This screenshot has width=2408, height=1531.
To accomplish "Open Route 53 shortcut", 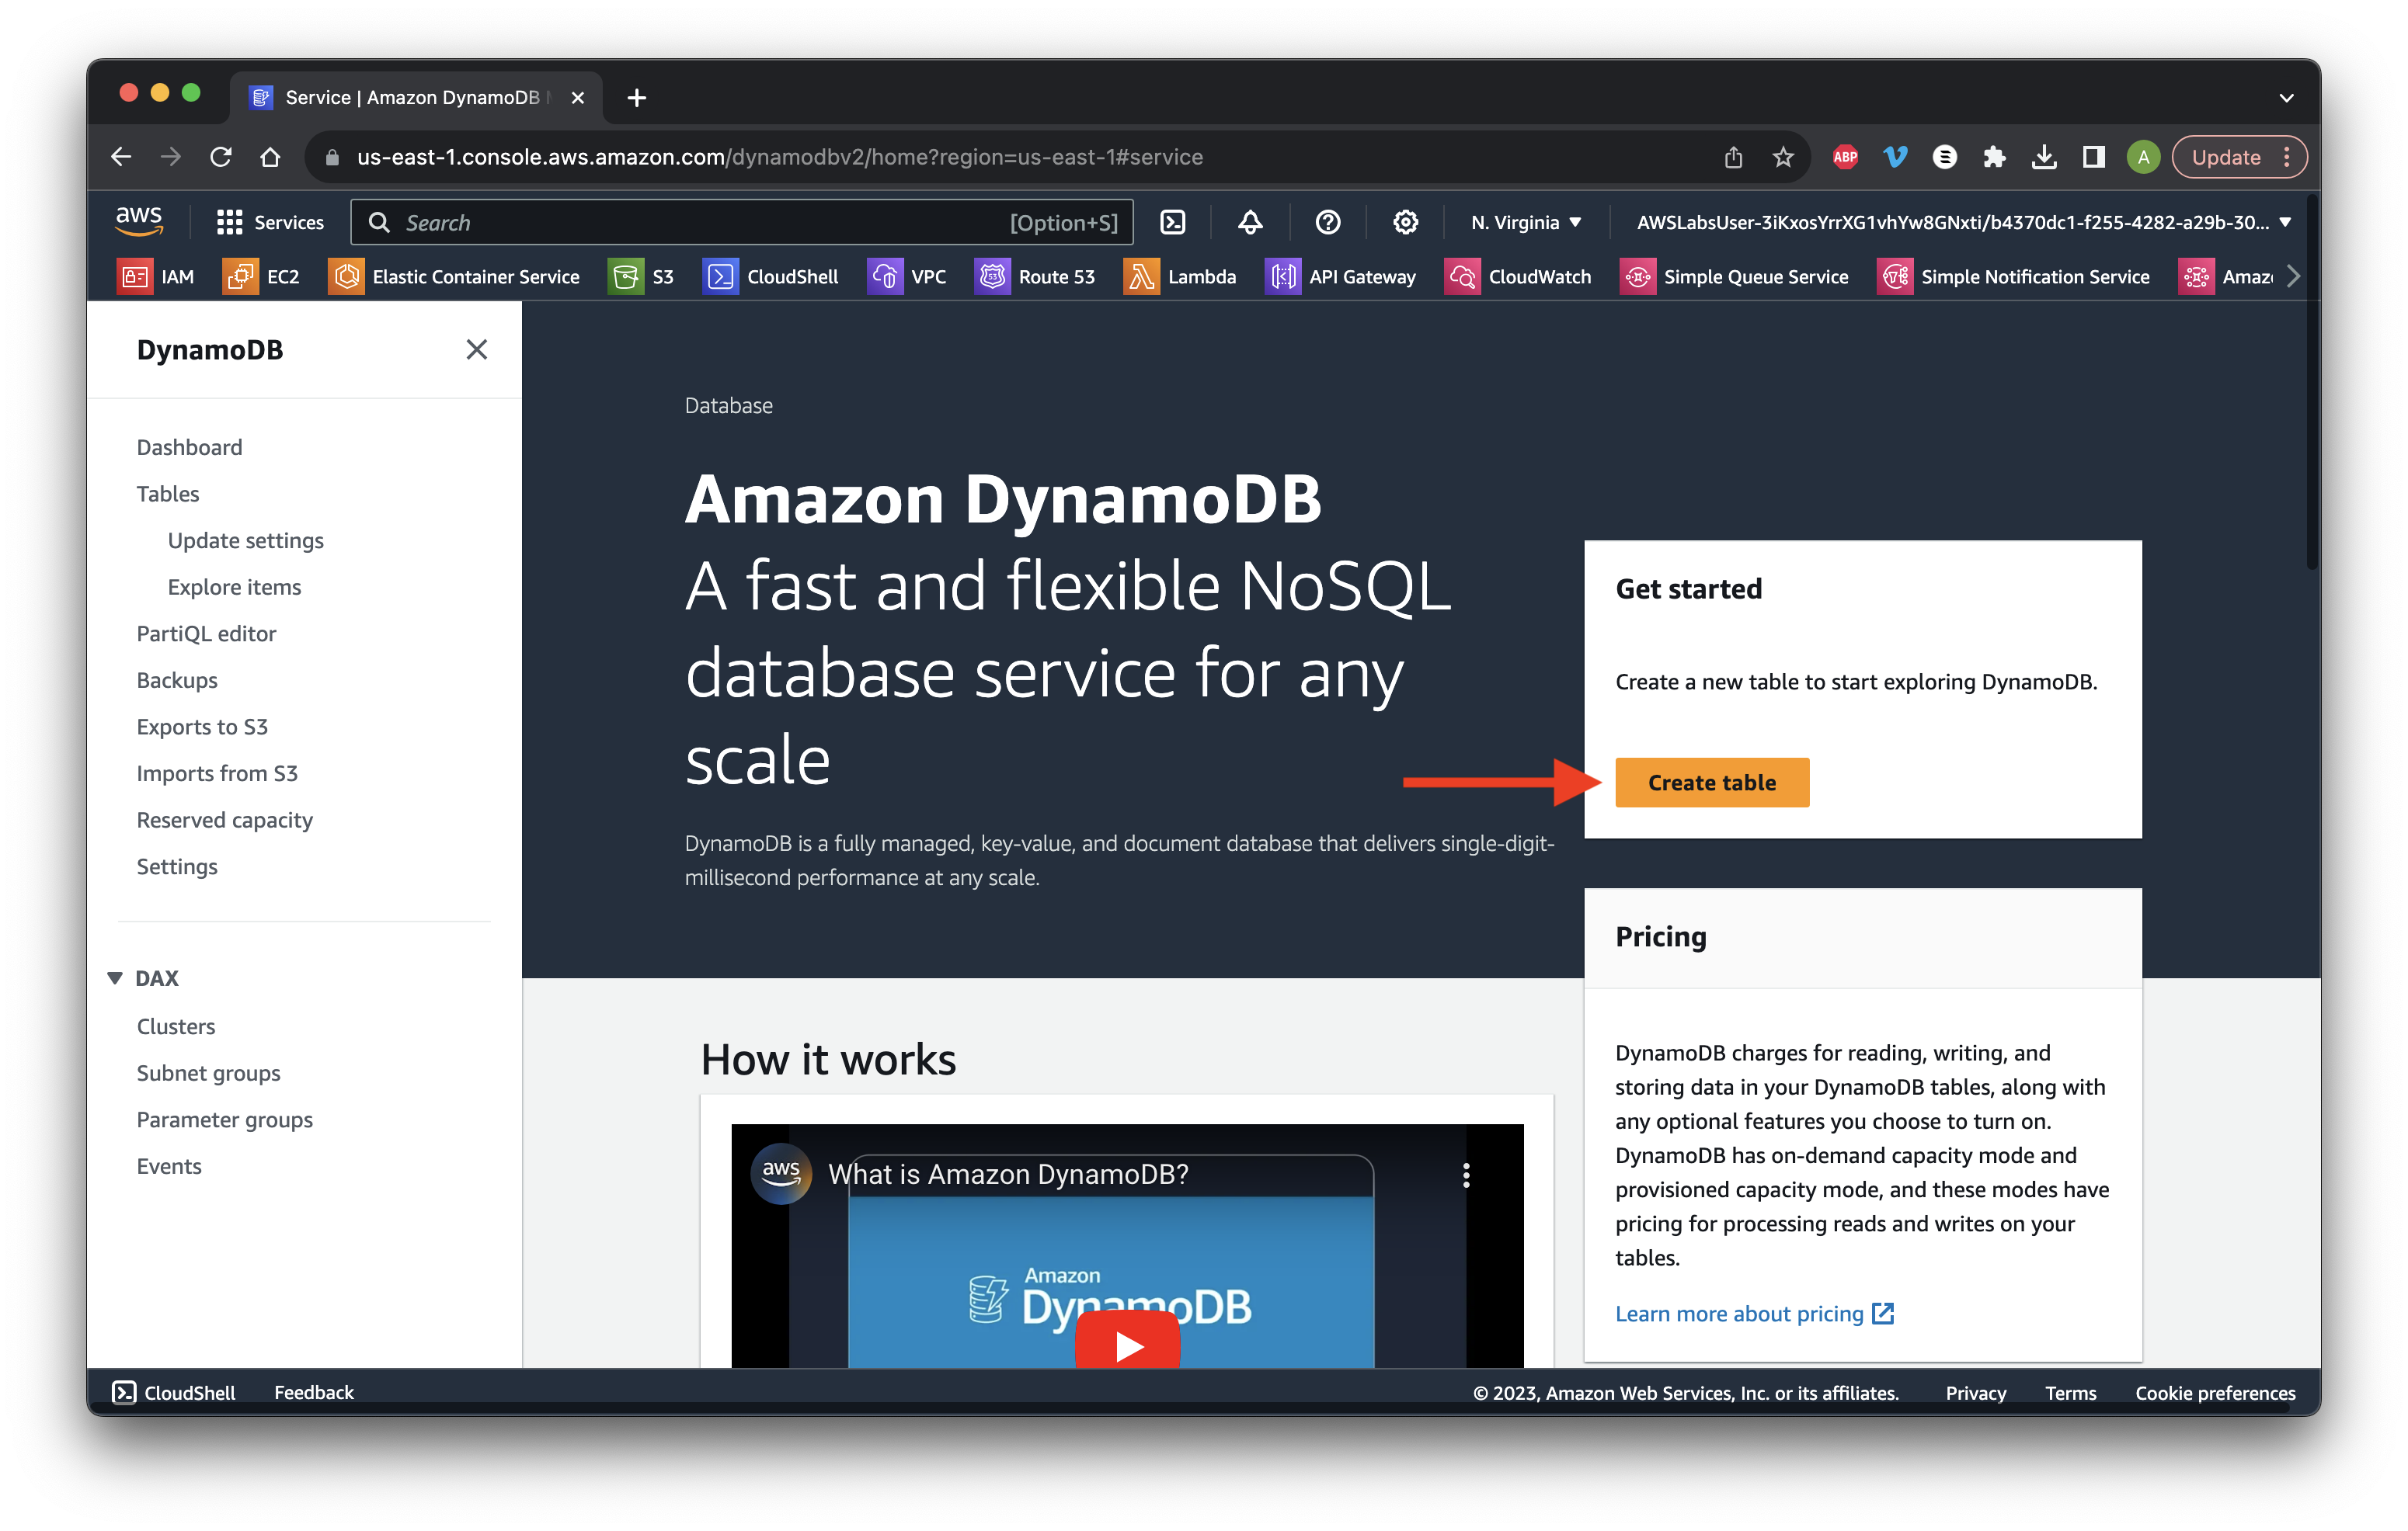I will (x=1035, y=277).
